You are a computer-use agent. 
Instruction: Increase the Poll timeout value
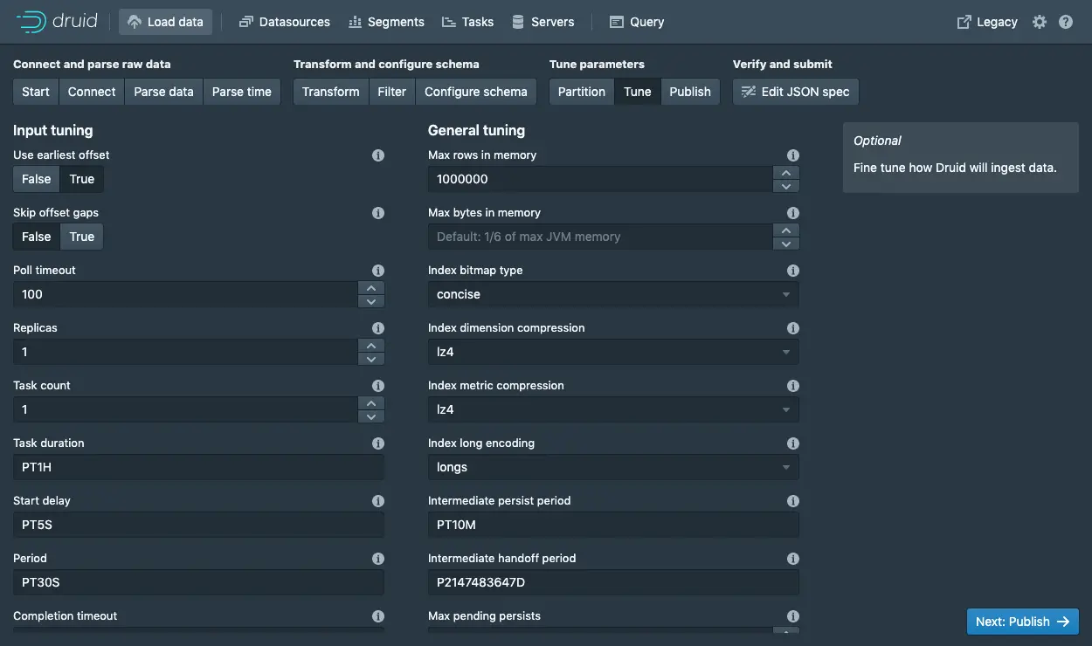coord(371,288)
